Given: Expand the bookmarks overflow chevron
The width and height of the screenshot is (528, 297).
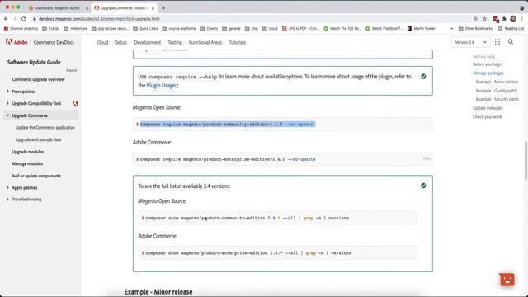Looking at the screenshot, I should pos(451,29).
